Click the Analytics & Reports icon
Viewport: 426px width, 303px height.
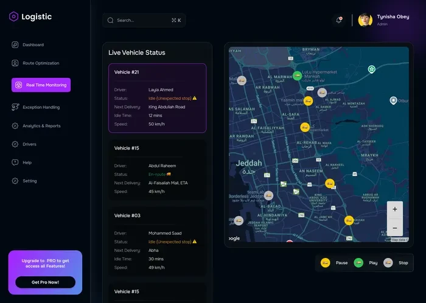pyautogui.click(x=15, y=126)
